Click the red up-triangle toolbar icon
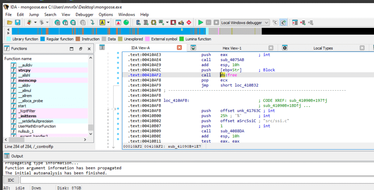 (118, 22)
